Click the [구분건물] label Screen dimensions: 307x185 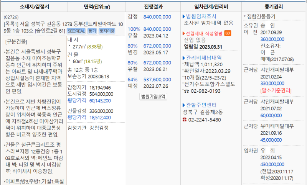click(x=16, y=42)
